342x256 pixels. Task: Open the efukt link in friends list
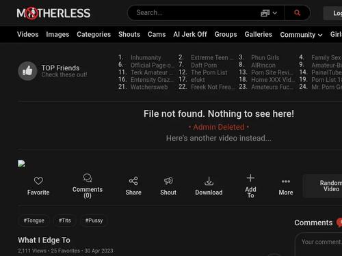pyautogui.click(x=198, y=80)
